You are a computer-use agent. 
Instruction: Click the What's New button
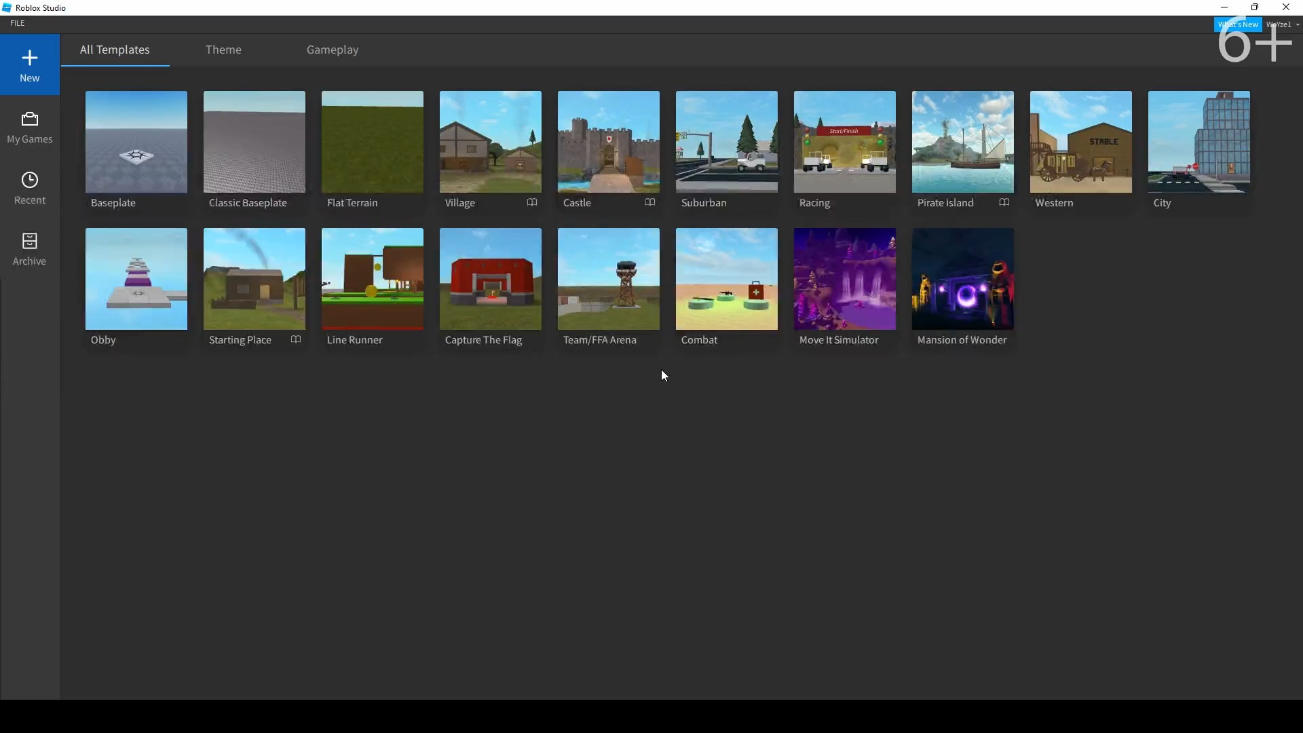pos(1238,24)
